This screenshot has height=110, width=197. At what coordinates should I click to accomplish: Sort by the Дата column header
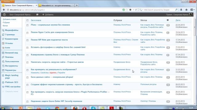click(178, 20)
